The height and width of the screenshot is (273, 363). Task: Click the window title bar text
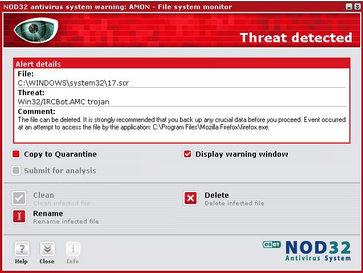click(117, 7)
